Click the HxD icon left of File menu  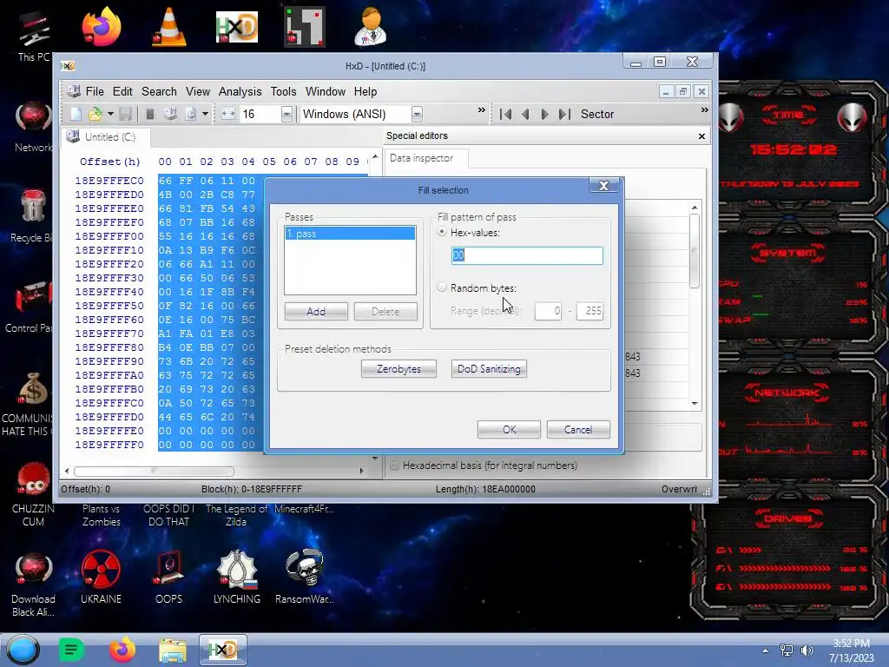(x=73, y=90)
